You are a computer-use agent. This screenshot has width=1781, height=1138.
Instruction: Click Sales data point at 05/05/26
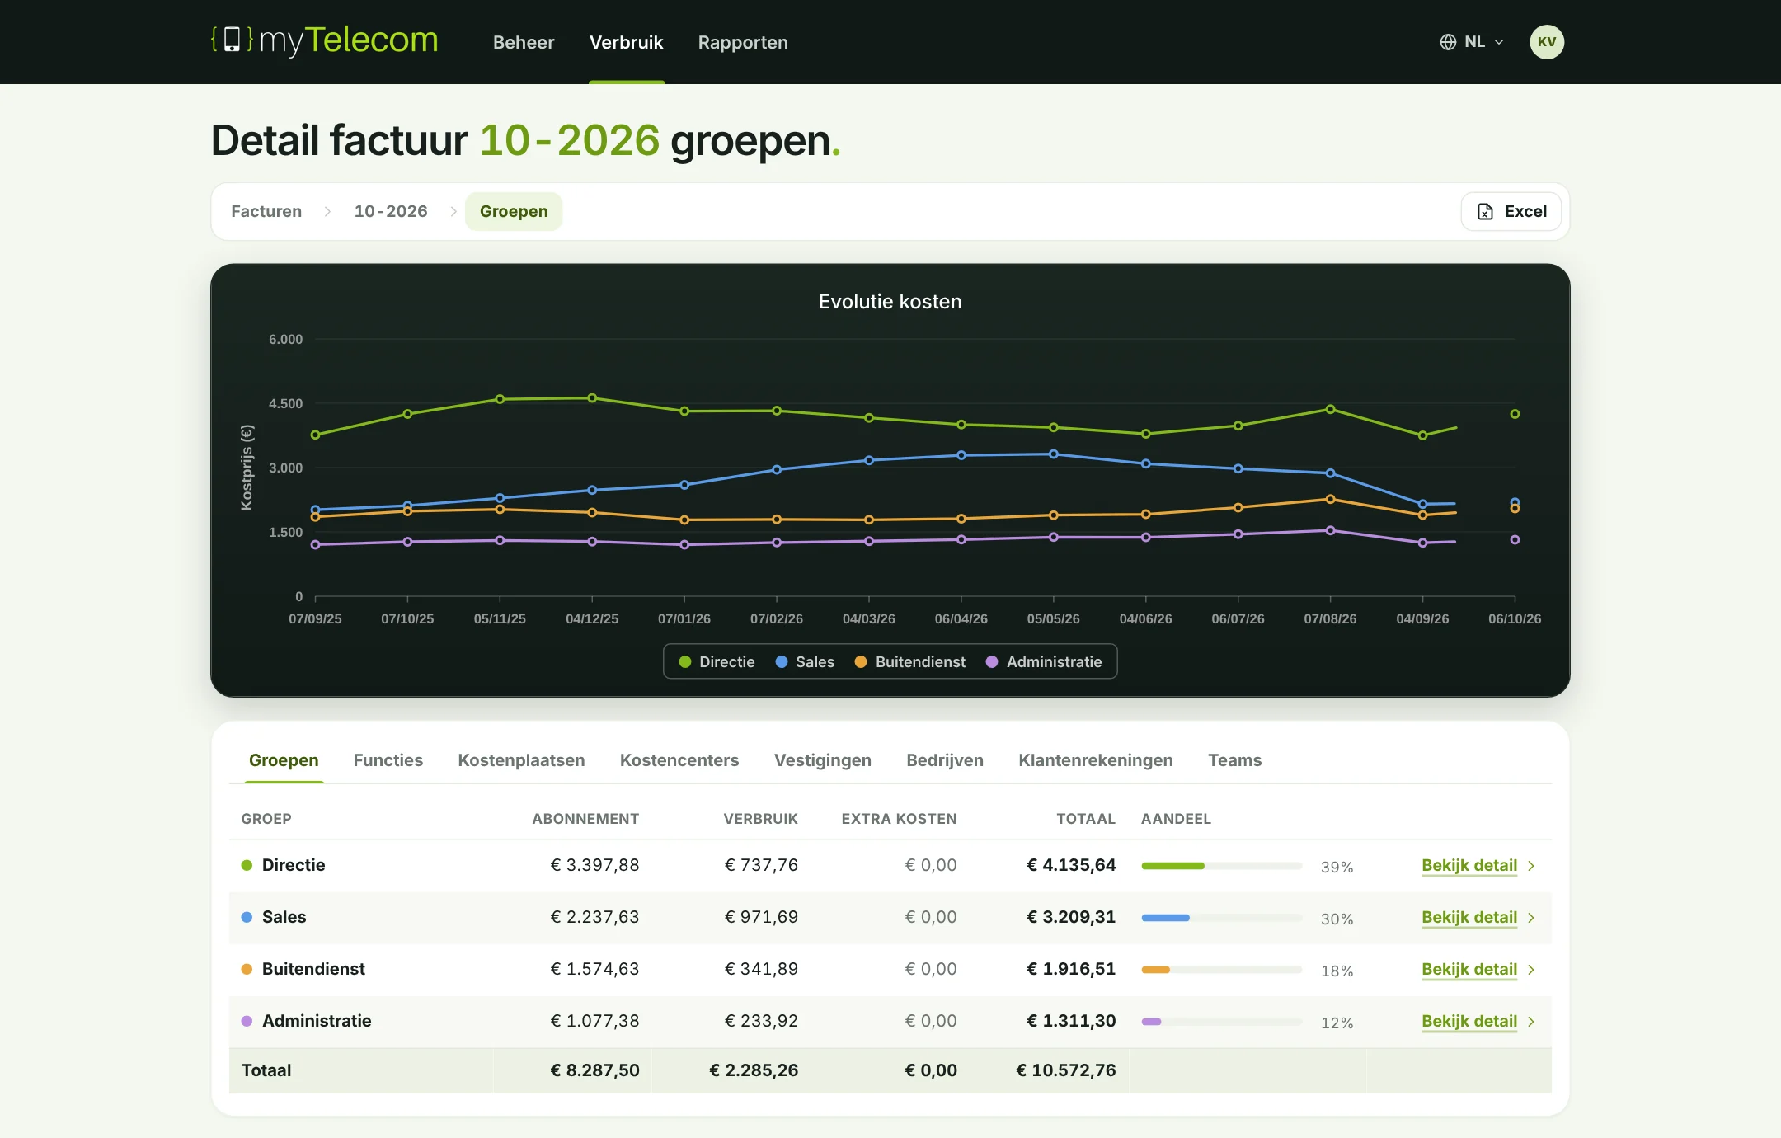(1054, 454)
